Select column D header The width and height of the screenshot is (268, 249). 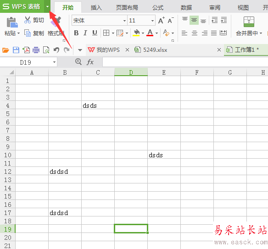[x=131, y=72]
